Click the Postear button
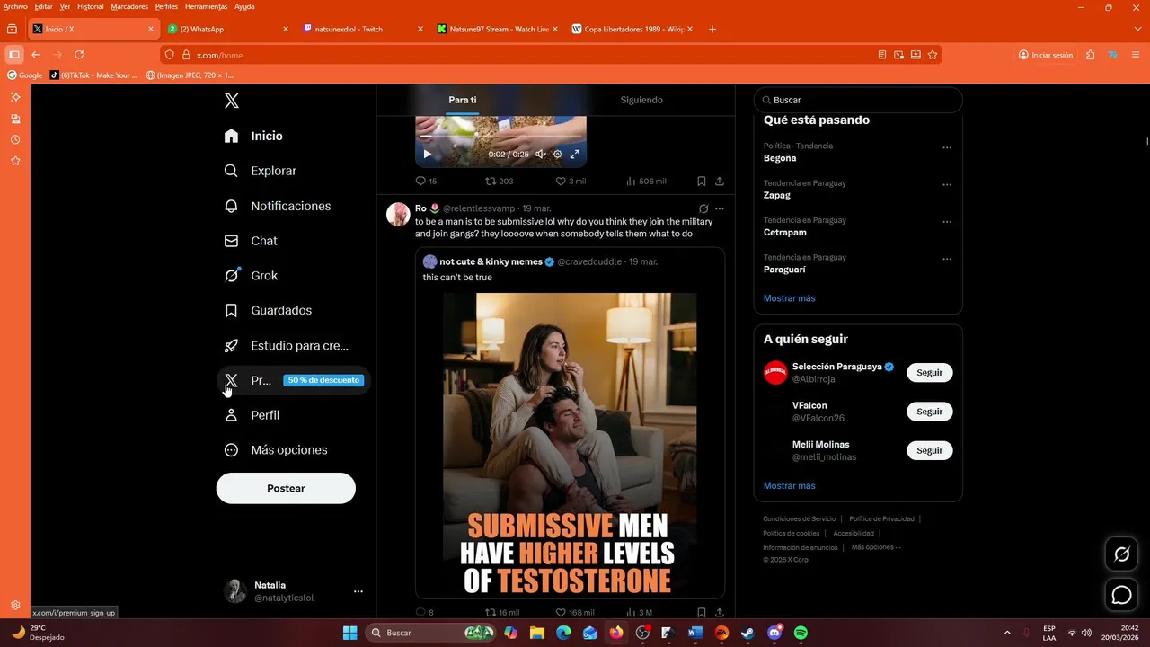 [x=286, y=488]
